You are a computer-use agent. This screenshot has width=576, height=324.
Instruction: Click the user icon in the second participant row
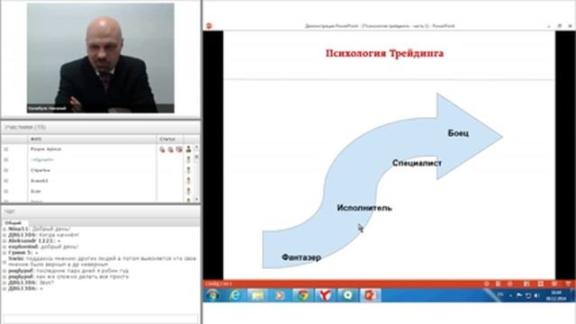[x=188, y=159]
